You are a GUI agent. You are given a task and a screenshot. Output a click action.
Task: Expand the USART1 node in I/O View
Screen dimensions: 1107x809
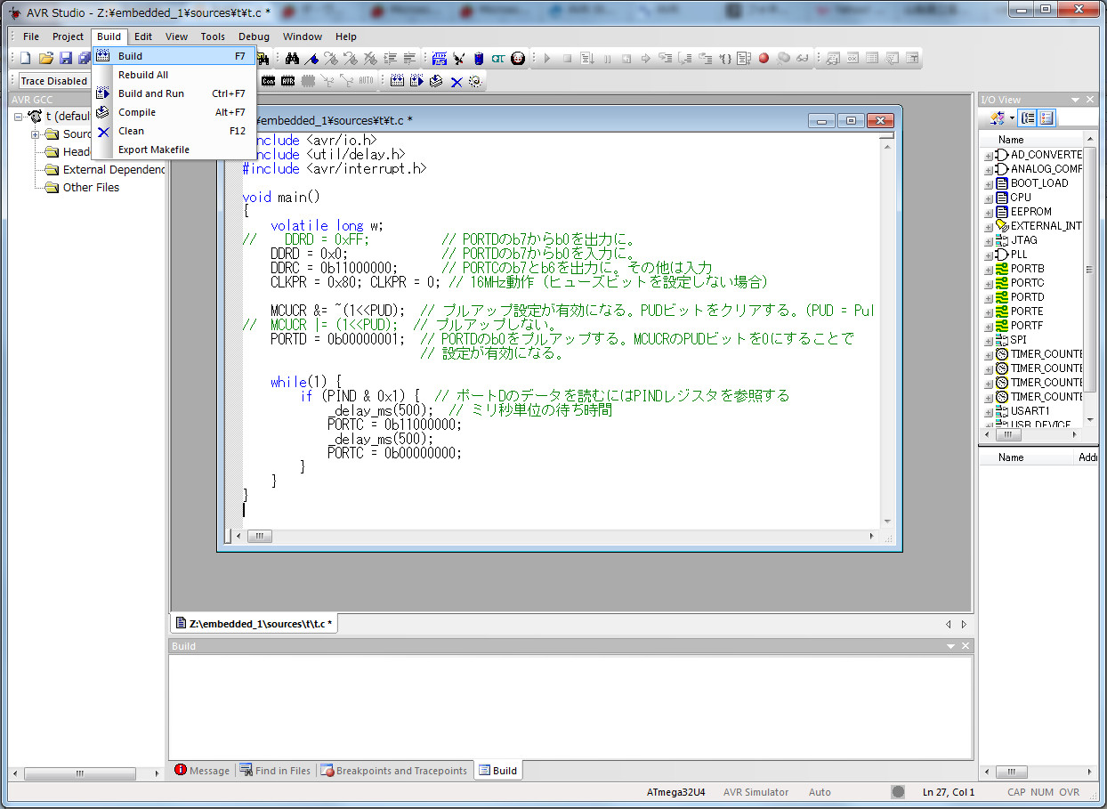click(989, 412)
